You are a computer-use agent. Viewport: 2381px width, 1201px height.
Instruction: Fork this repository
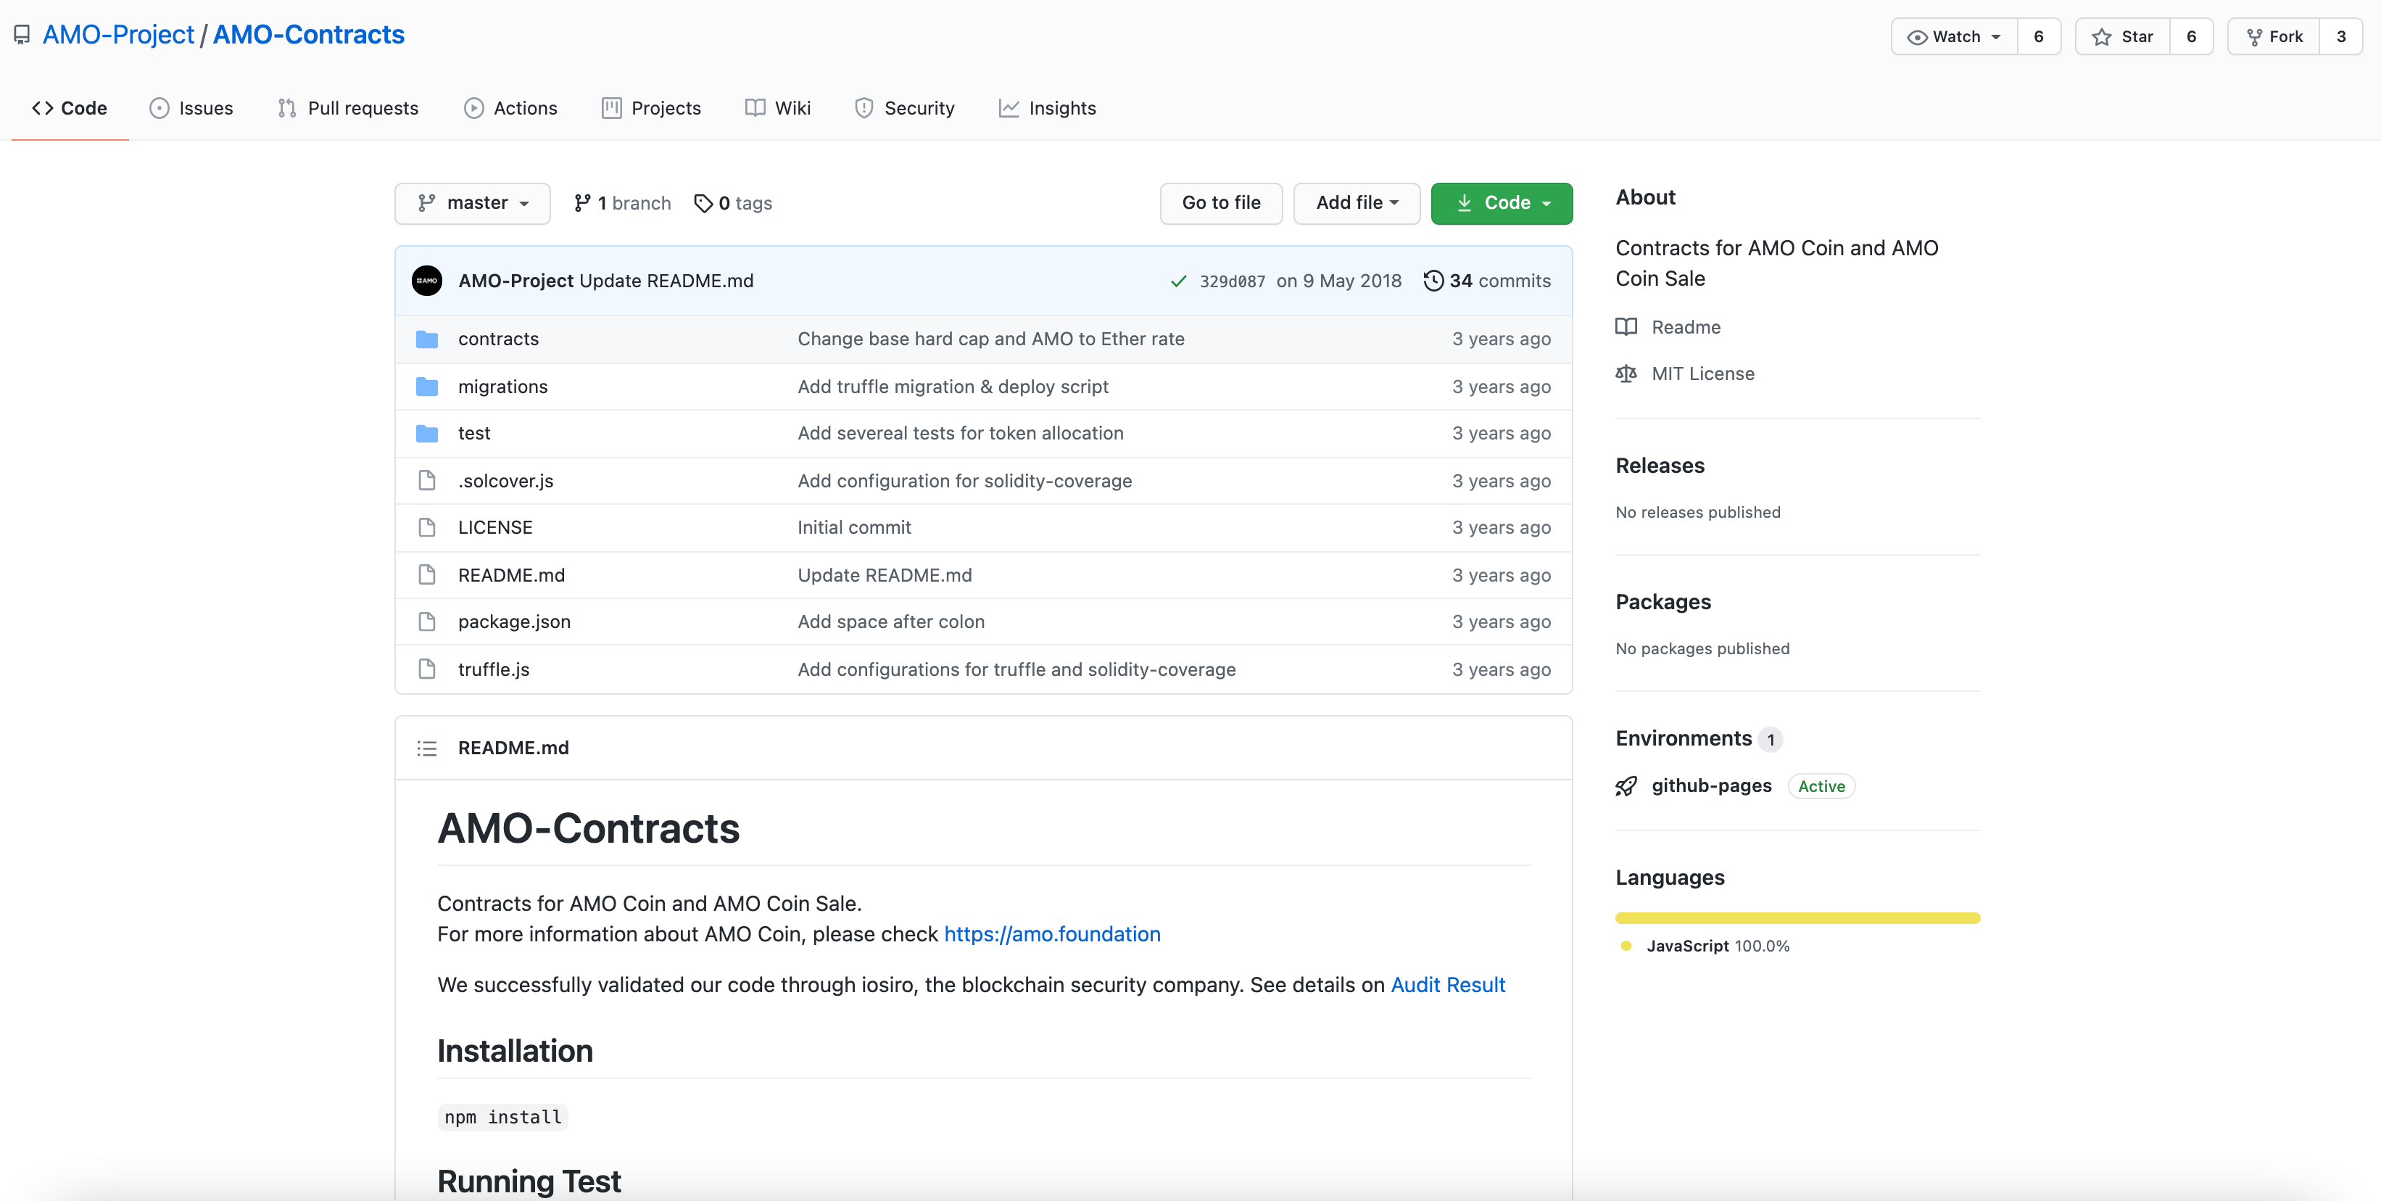[2274, 37]
